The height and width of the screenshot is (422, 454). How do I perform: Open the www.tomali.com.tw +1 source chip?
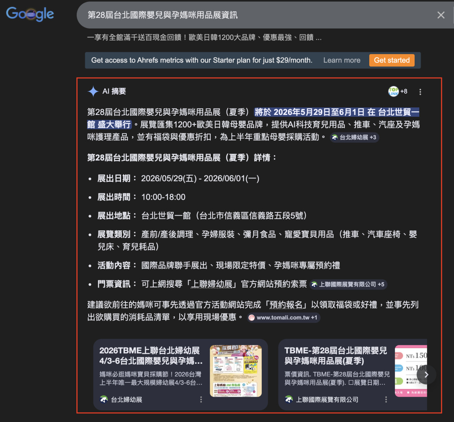pyautogui.click(x=283, y=318)
